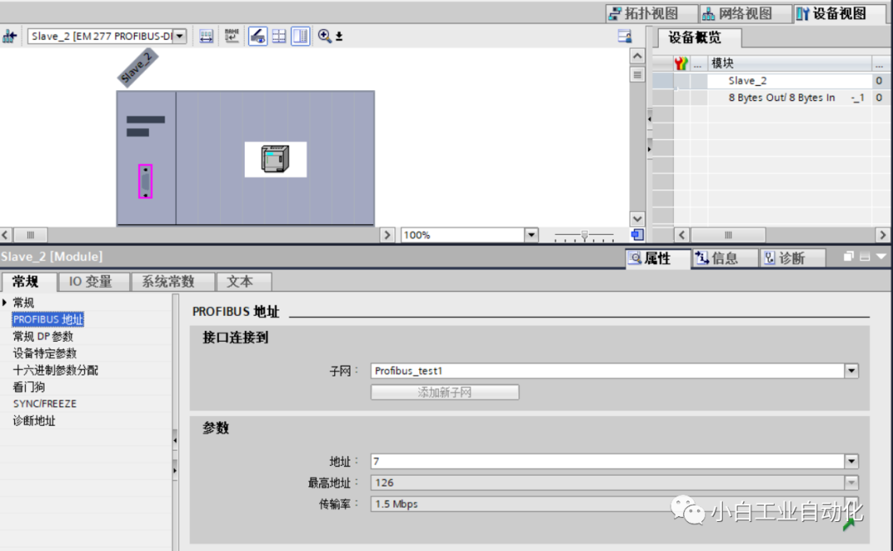The width and height of the screenshot is (893, 551).
Task: Open the 最高地址 126 dropdown
Action: (852, 482)
